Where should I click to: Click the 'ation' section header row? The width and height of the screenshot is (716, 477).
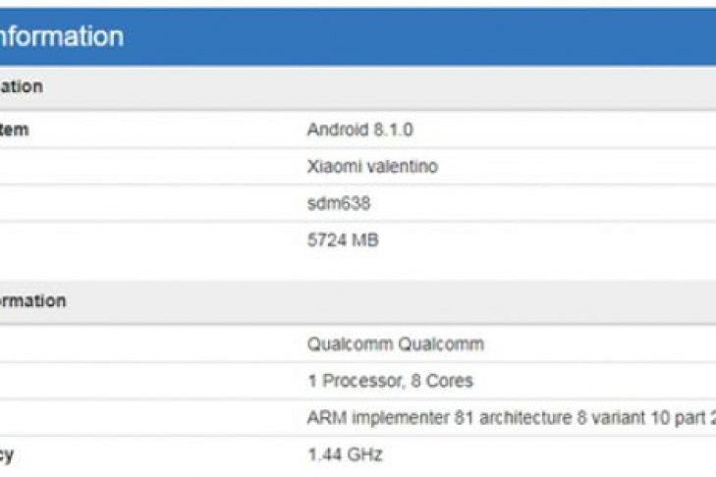(21, 86)
